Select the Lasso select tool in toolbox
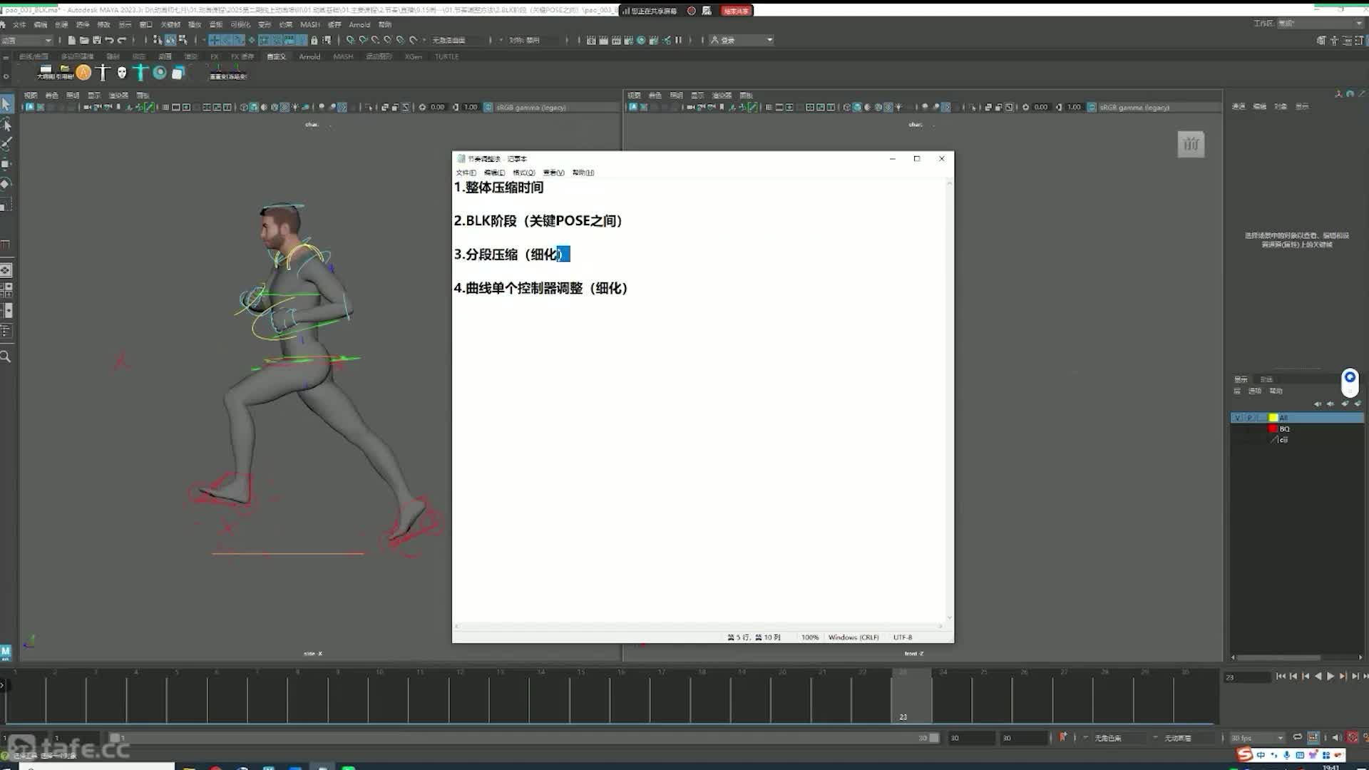1369x770 pixels. pos(6,124)
